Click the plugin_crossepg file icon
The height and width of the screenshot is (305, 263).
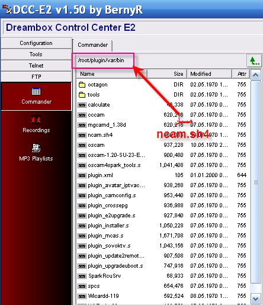click(x=82, y=206)
